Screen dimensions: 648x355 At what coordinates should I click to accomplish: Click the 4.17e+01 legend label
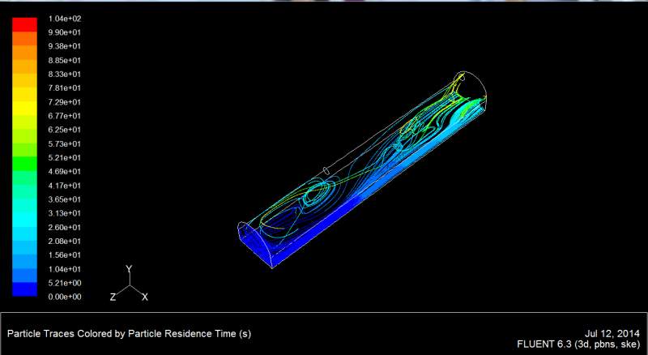click(x=65, y=186)
